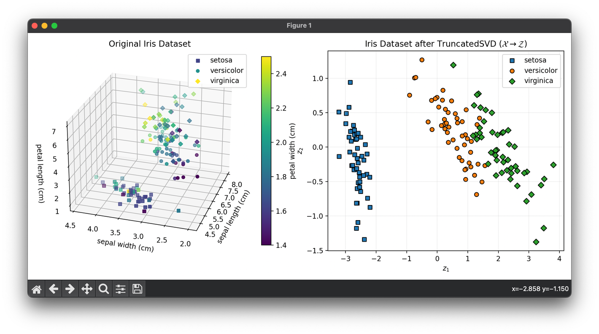The image size is (599, 334).
Task: Minimize the Figure 1 window
Action: [44, 26]
